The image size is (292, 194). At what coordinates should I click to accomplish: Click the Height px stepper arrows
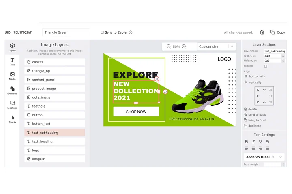pos(283,61)
